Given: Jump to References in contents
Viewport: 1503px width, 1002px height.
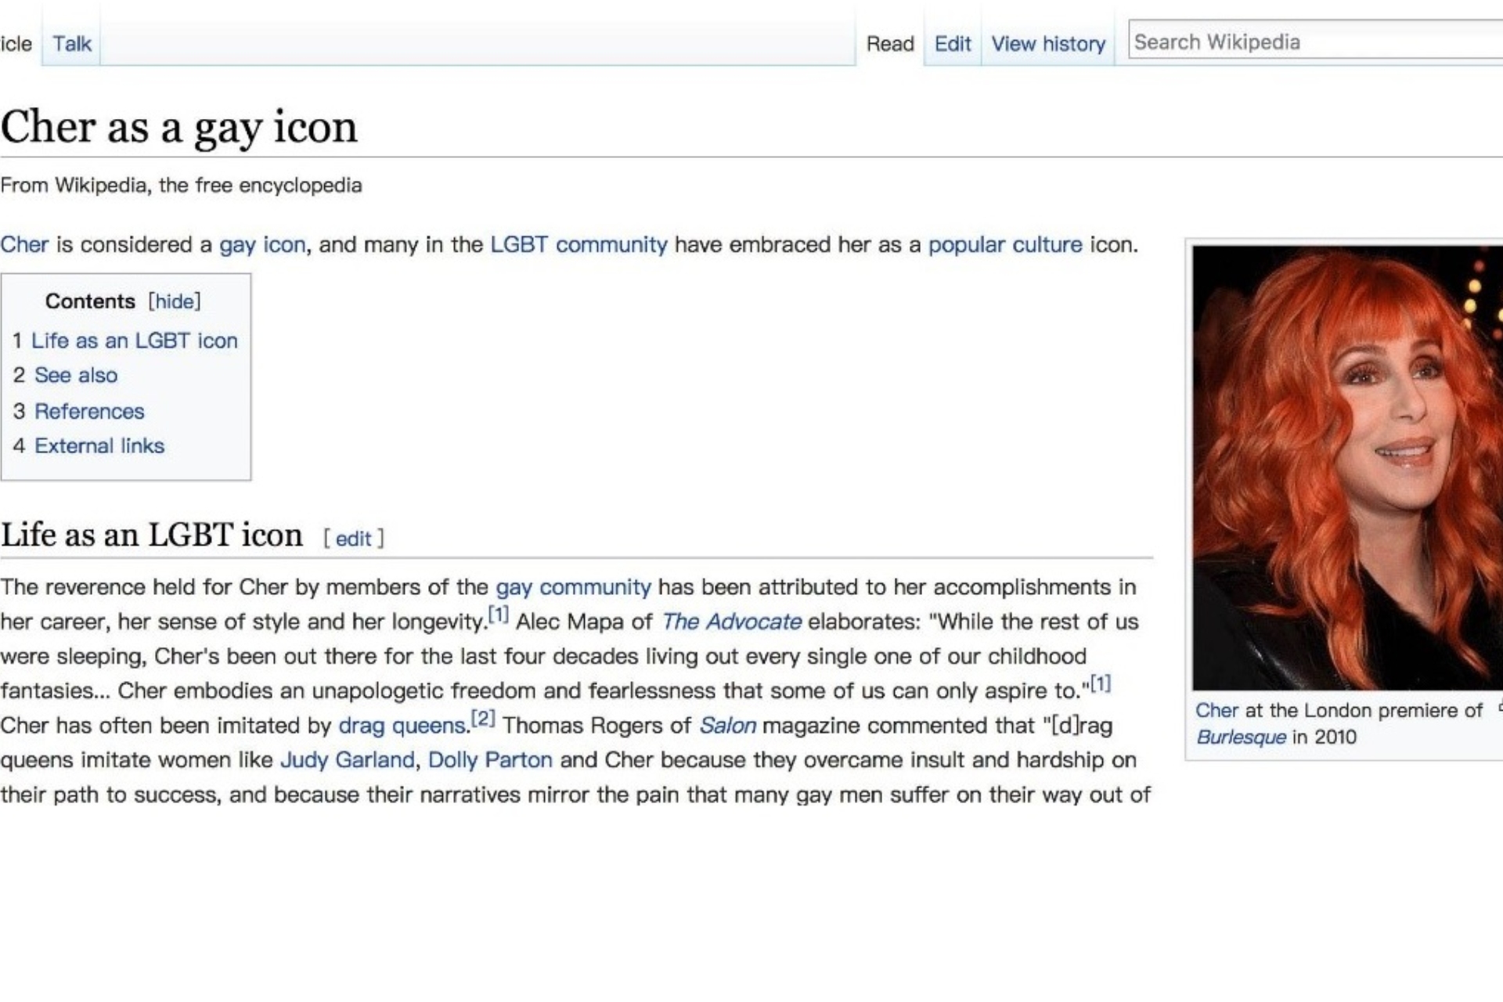Looking at the screenshot, I should (89, 411).
